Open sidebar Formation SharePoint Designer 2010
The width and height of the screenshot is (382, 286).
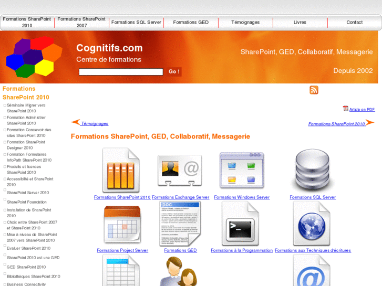(26, 145)
